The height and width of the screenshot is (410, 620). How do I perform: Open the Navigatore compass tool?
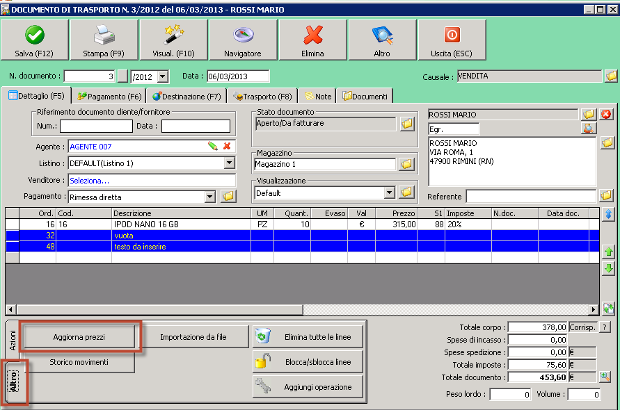(x=243, y=40)
